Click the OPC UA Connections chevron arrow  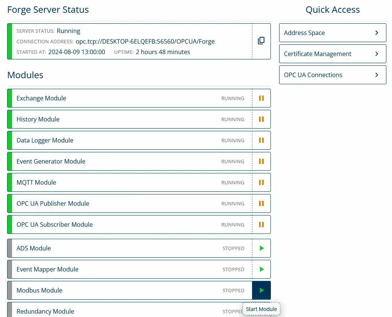click(377, 75)
